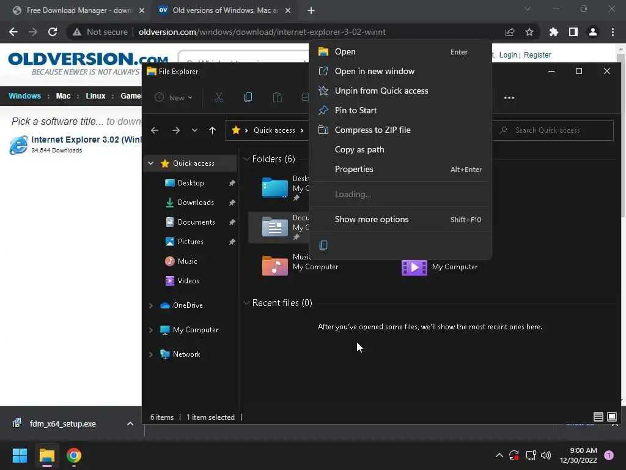Click the Search Quick access field
The image size is (626, 470).
click(x=553, y=130)
